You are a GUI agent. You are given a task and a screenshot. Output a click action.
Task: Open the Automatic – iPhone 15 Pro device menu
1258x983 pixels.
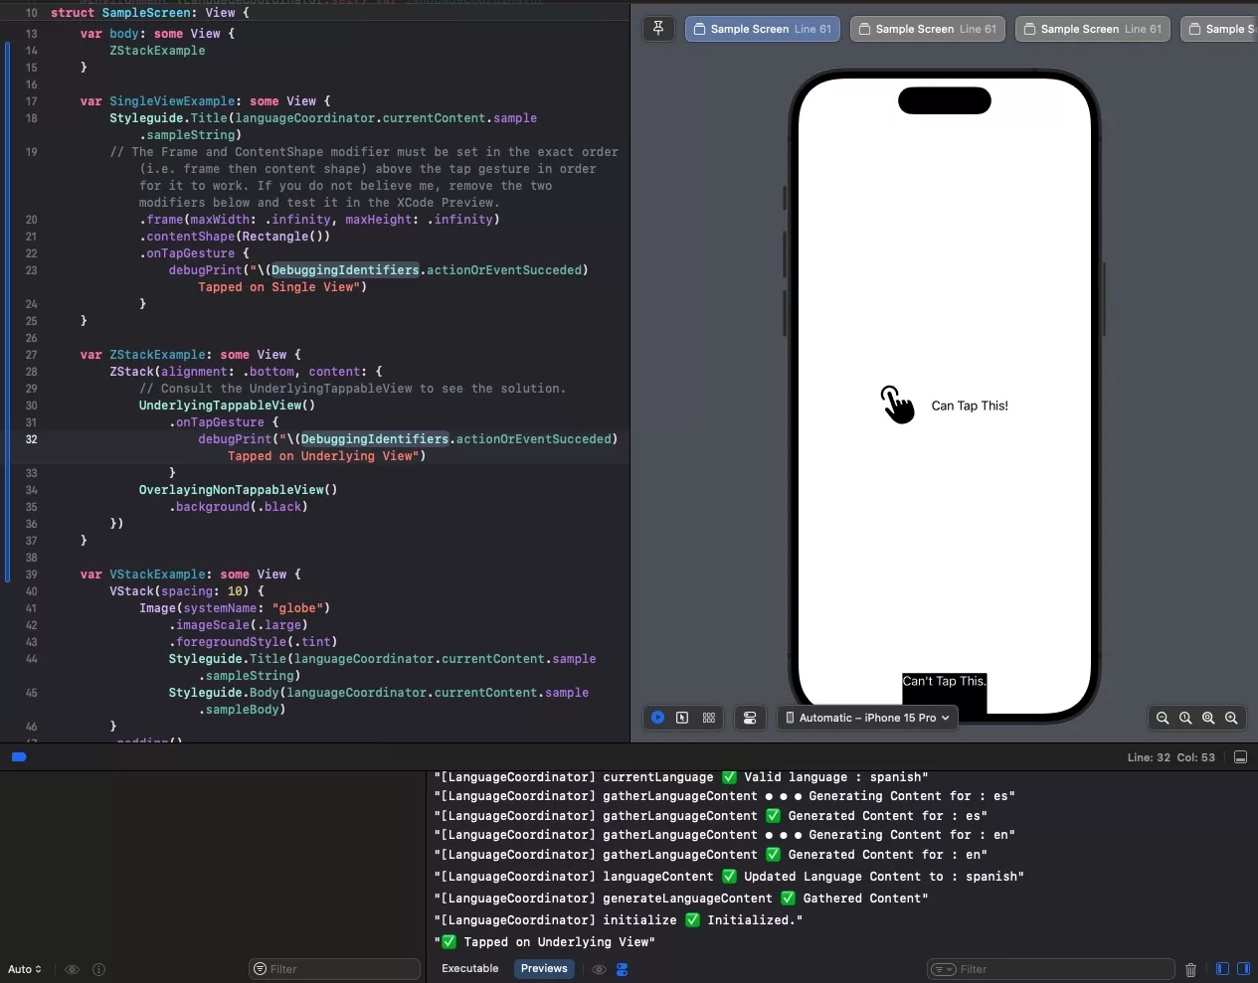[867, 718]
